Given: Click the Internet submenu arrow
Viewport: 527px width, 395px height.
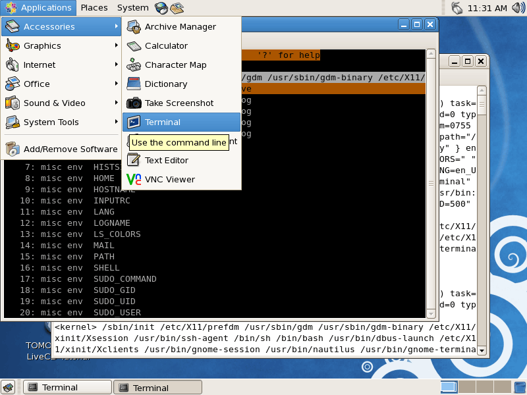Looking at the screenshot, I should pos(117,64).
